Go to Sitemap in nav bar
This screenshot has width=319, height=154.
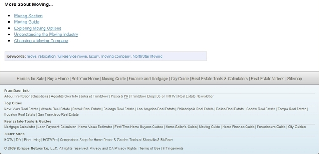(295, 79)
